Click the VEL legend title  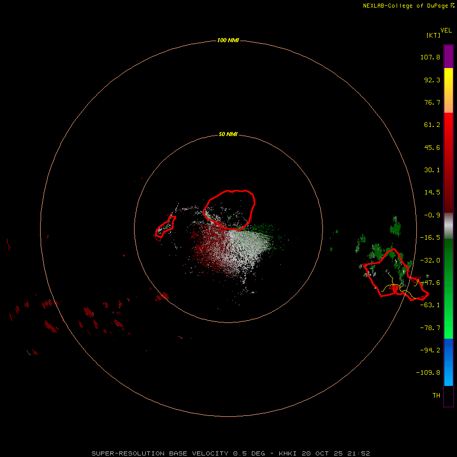pyautogui.click(x=446, y=30)
